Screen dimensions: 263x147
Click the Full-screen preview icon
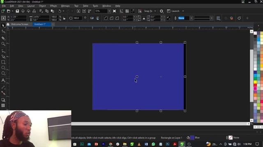click(114, 11)
